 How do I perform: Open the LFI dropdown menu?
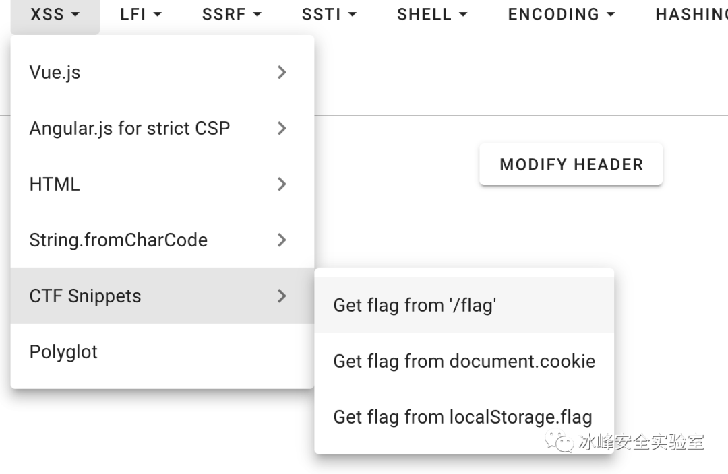click(x=141, y=14)
